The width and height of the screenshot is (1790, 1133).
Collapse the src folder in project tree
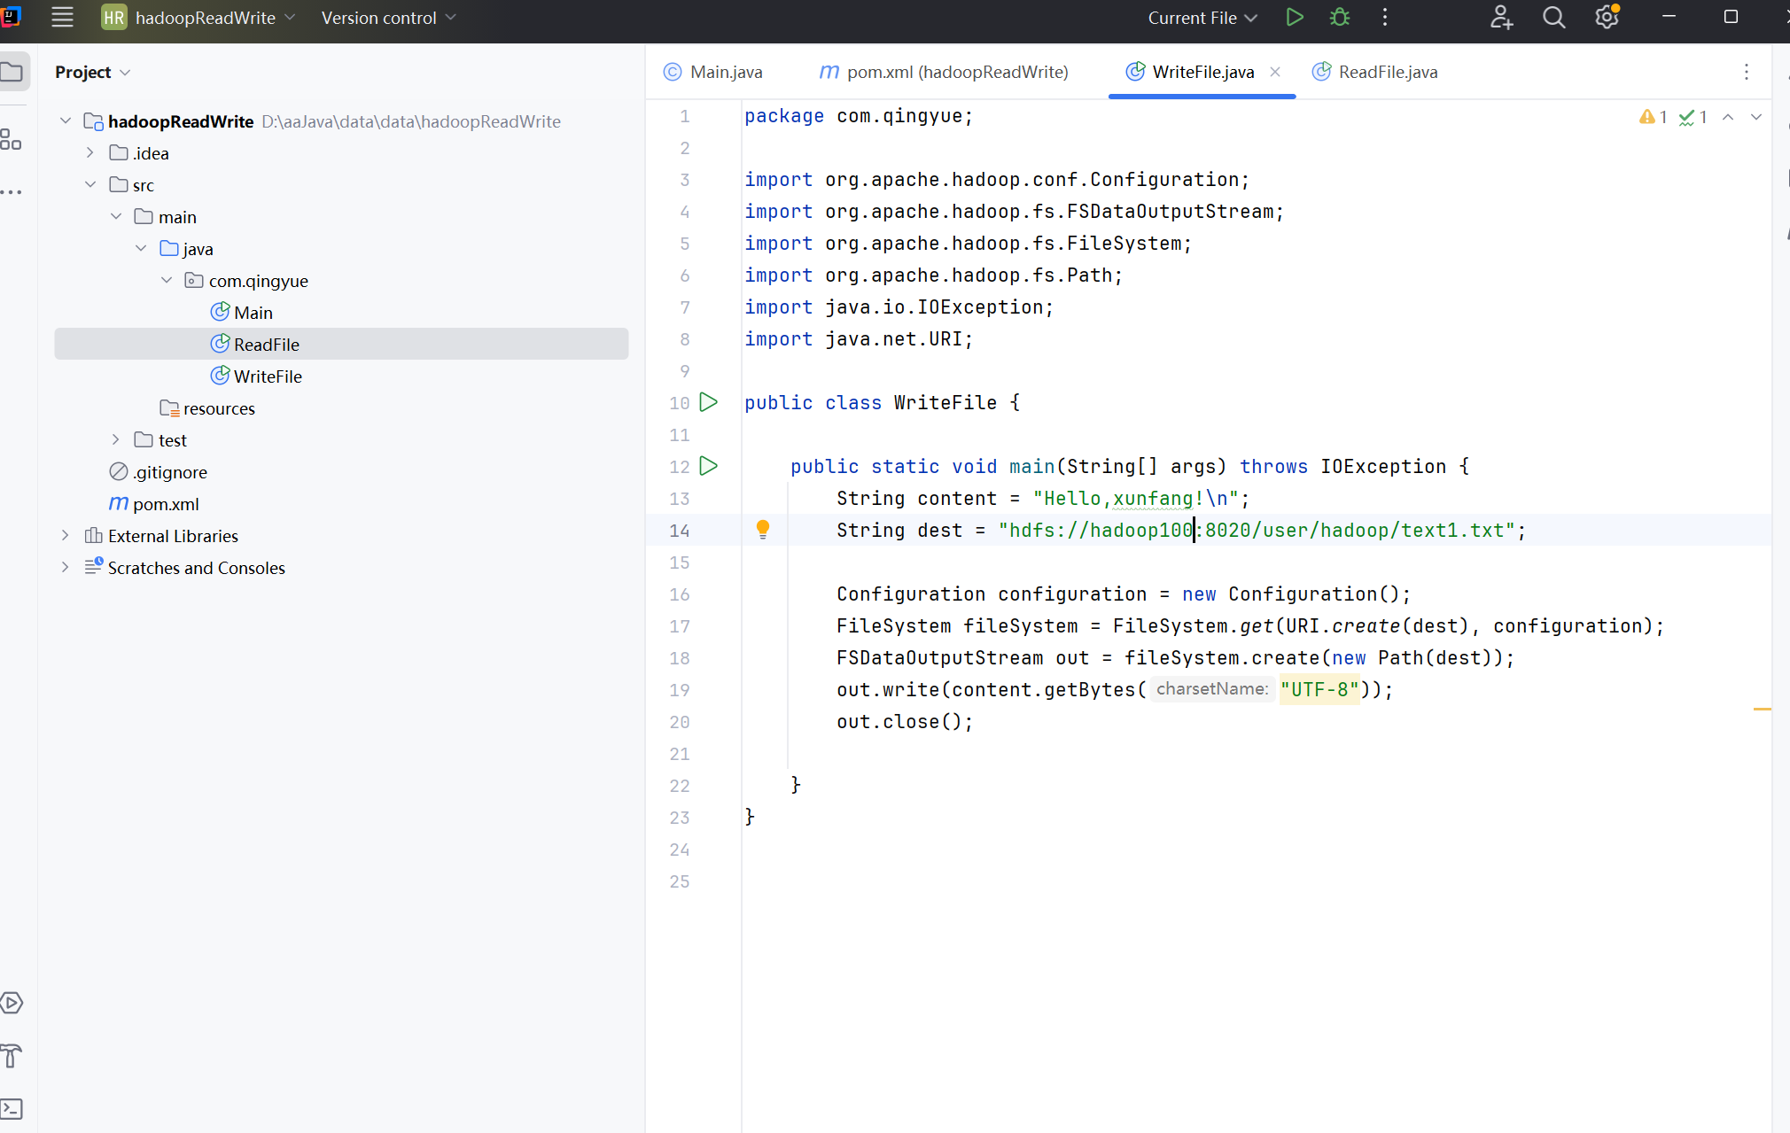pyautogui.click(x=90, y=185)
